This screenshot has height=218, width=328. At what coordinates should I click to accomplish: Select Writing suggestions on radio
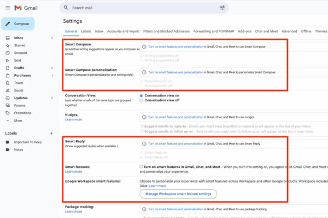(x=141, y=56)
